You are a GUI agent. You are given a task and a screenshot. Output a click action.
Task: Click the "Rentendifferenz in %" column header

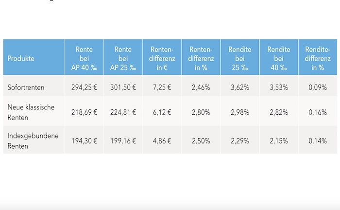tap(201, 58)
